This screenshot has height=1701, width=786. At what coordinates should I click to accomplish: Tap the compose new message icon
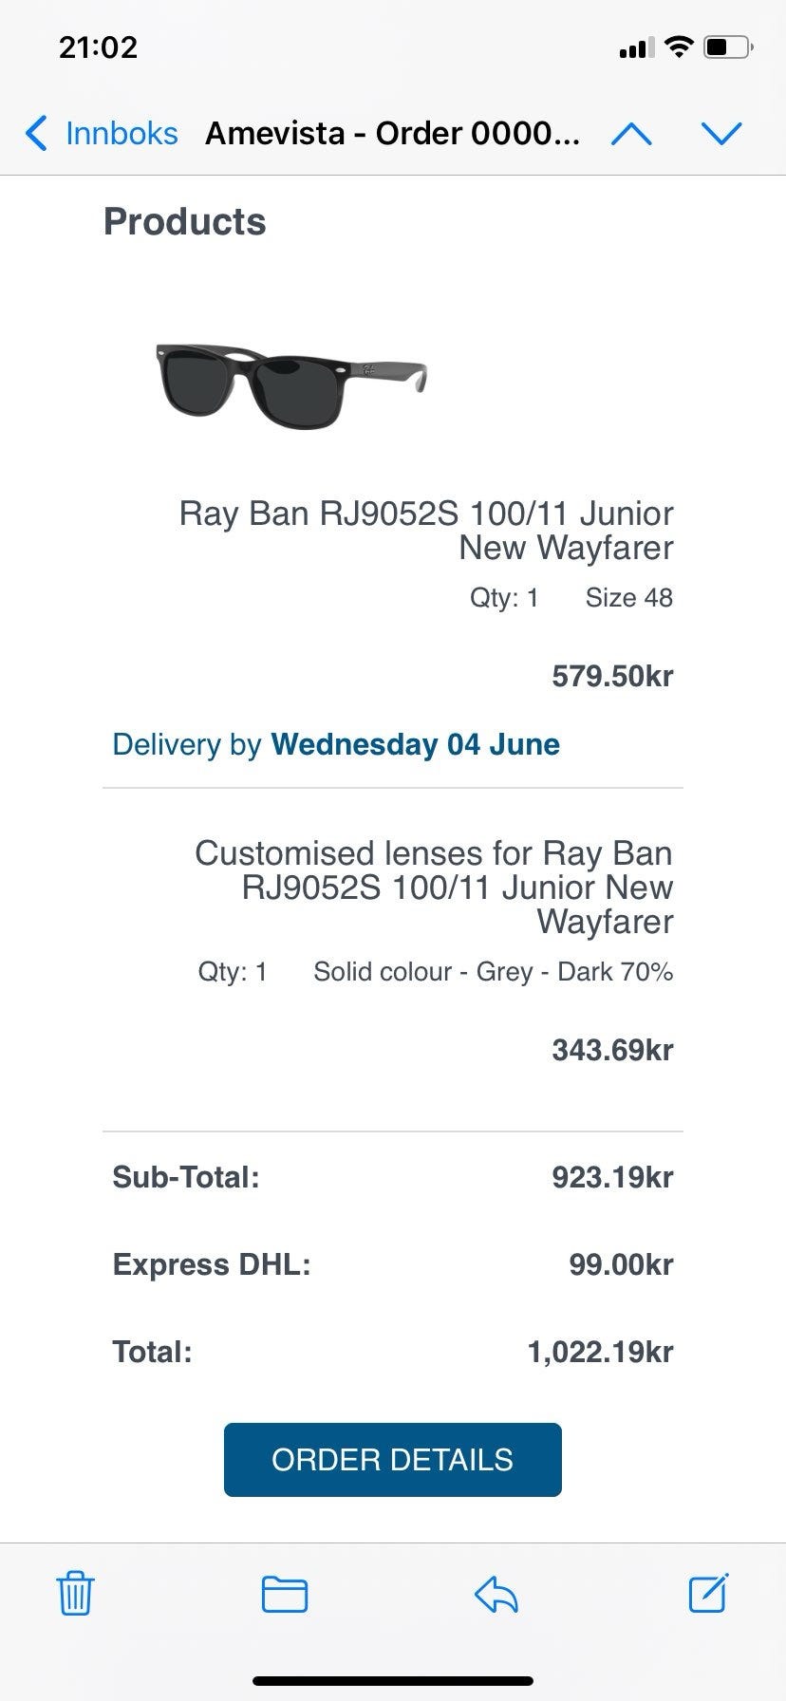[x=708, y=1593]
